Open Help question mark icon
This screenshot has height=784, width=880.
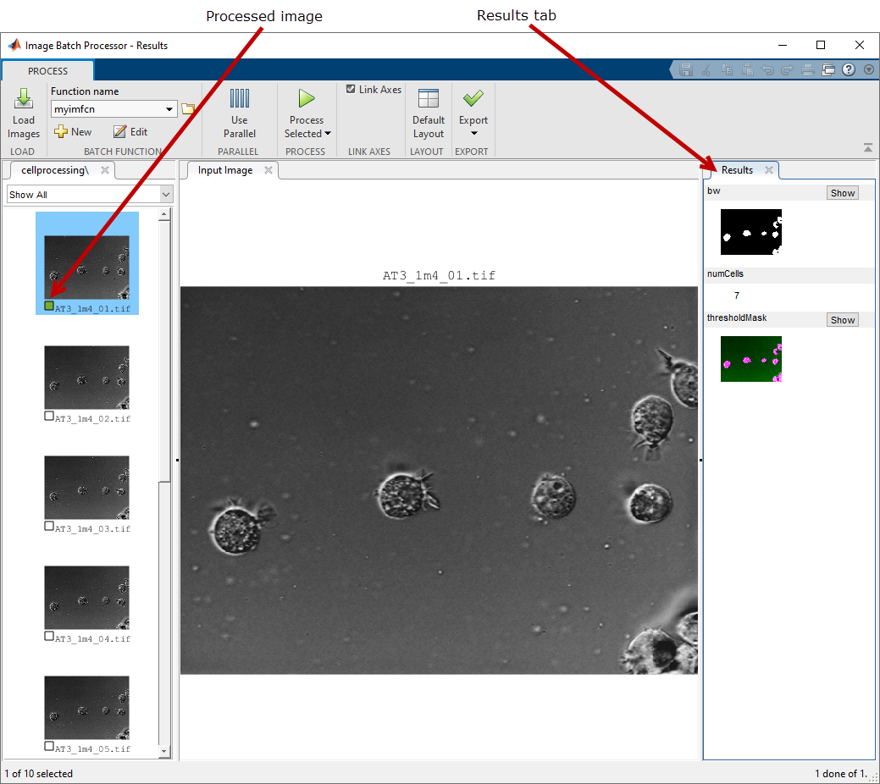[x=849, y=69]
